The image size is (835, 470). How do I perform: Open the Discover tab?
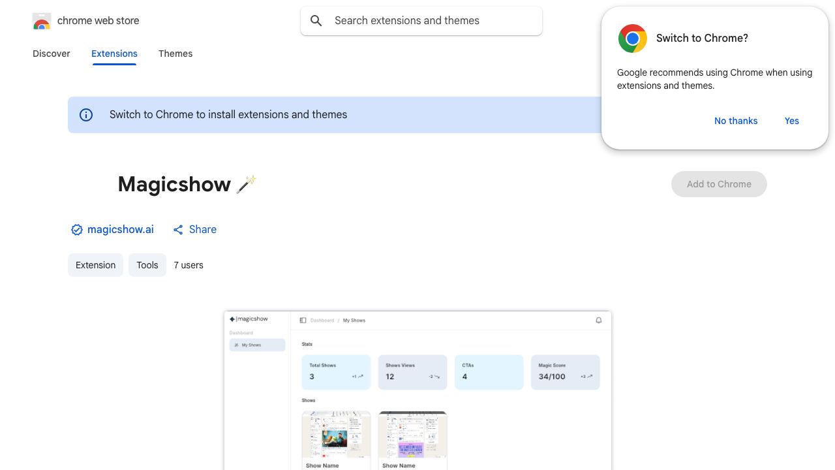pos(52,54)
